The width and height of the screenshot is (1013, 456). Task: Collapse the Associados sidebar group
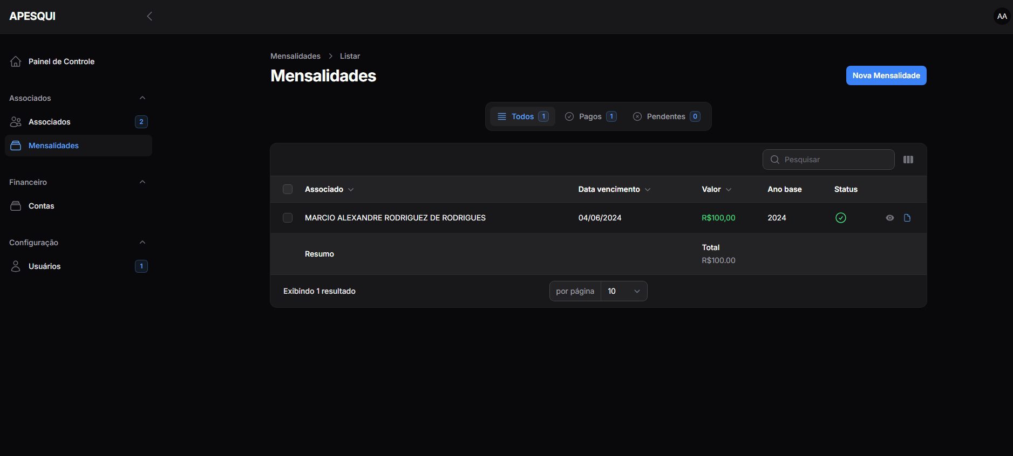[x=142, y=98]
